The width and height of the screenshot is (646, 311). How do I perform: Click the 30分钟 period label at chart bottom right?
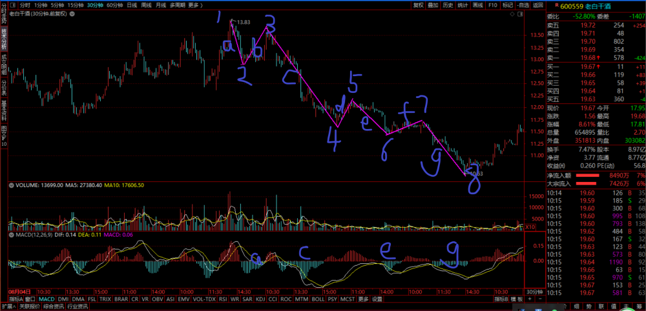[534, 291]
